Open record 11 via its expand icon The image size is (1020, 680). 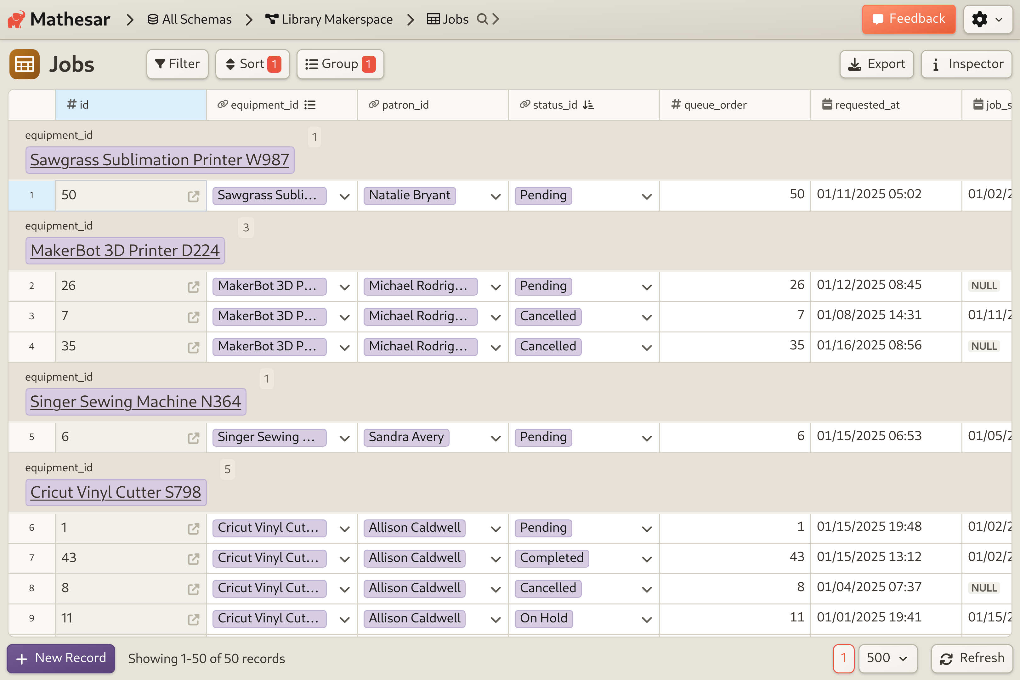[x=193, y=619]
